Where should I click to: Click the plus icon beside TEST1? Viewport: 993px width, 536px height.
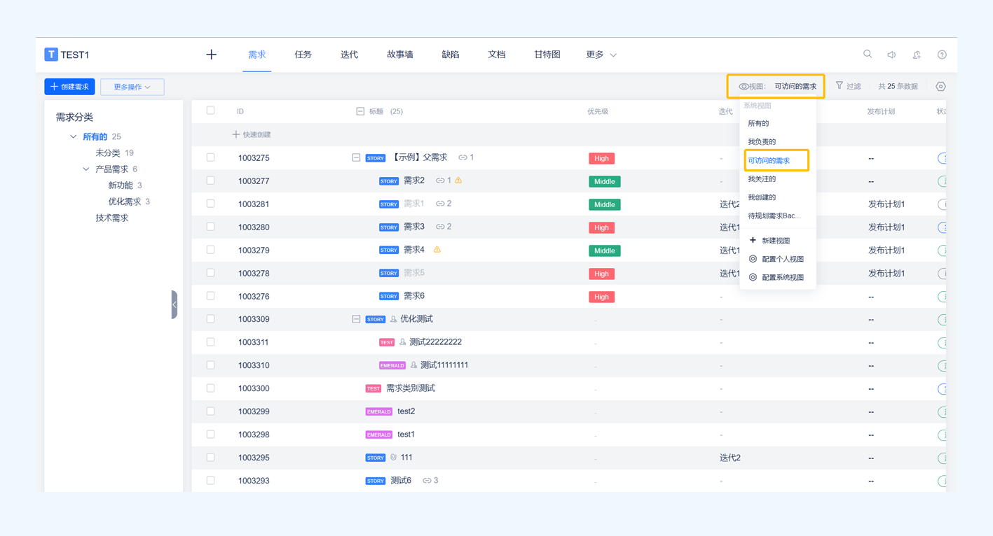212,55
